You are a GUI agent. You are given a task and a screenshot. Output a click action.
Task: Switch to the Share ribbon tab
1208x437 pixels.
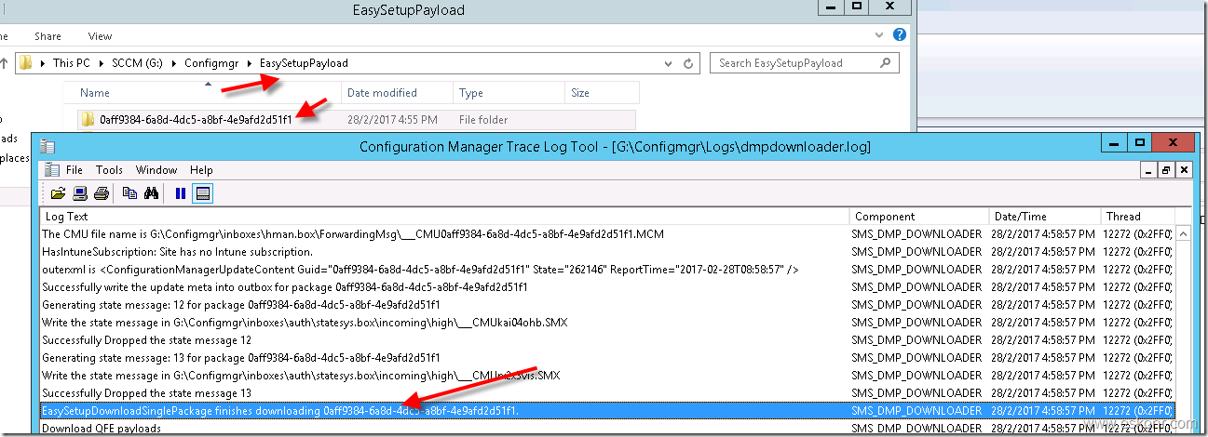coord(48,36)
